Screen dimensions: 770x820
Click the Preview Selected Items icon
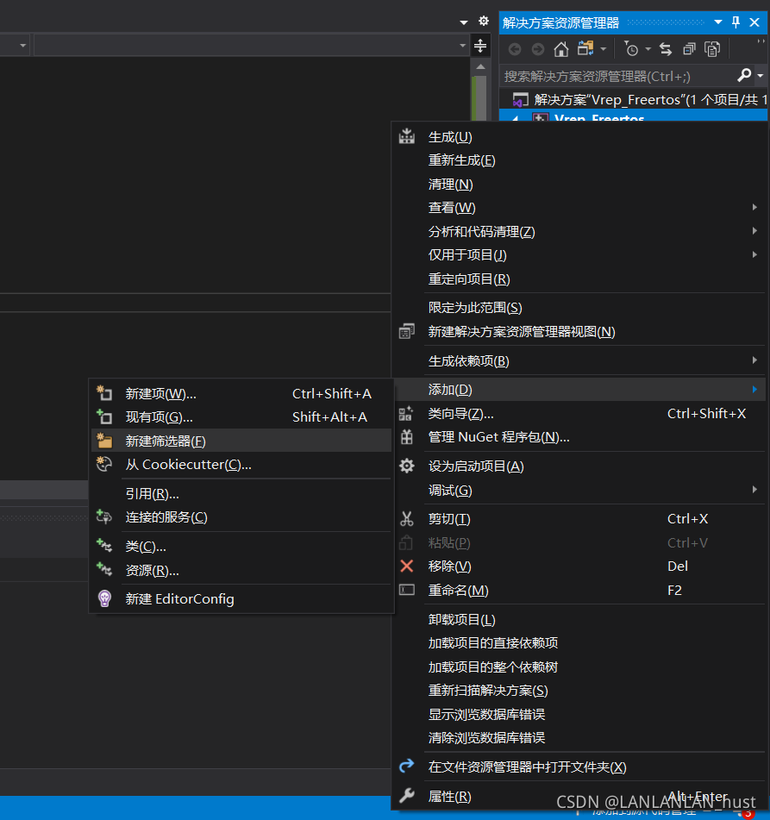(x=712, y=48)
